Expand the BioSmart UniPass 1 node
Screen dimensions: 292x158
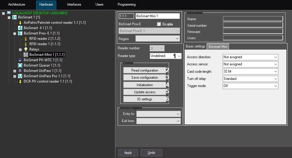15,71
